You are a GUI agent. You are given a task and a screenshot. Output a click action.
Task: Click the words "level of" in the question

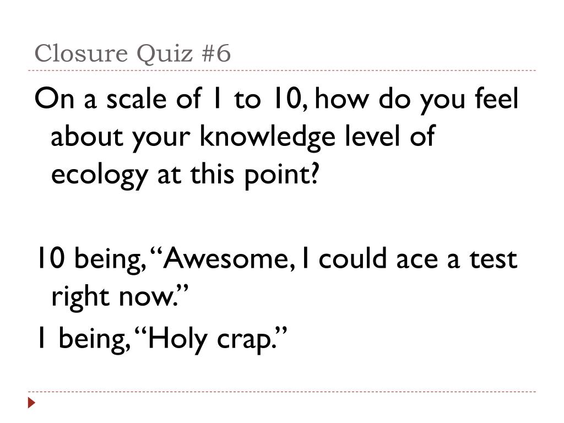(x=390, y=137)
